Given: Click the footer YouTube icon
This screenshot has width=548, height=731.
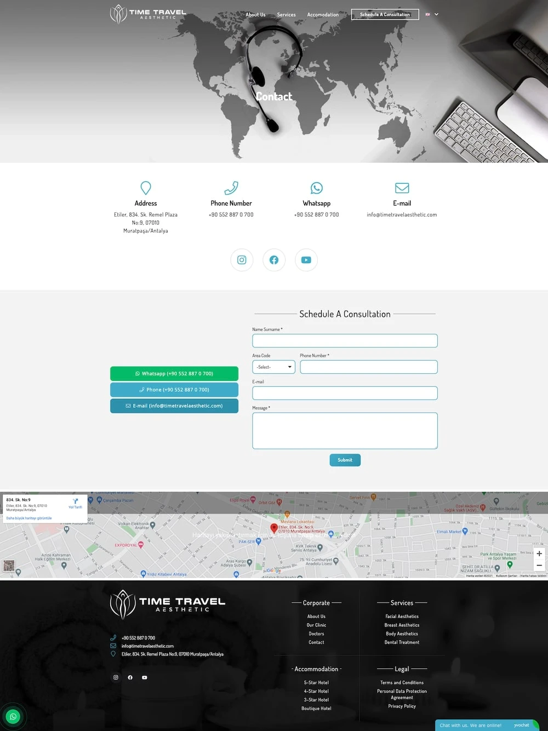Looking at the screenshot, I should click(x=145, y=677).
